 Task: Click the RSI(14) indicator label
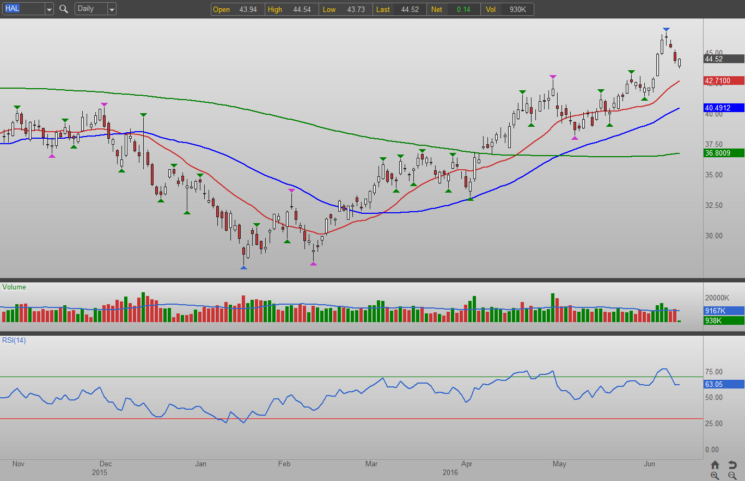[14, 341]
